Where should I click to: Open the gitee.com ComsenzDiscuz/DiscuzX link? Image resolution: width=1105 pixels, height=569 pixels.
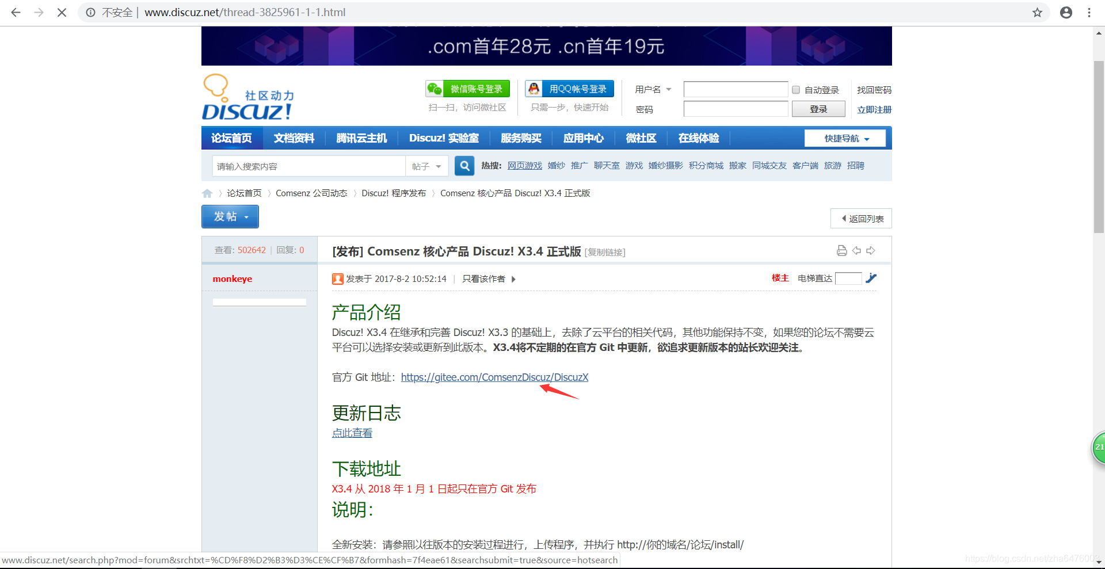coord(494,377)
